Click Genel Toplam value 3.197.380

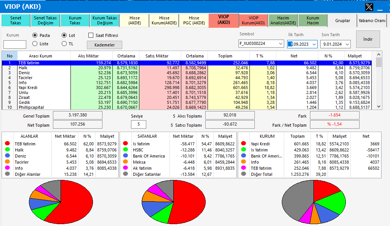(78, 115)
